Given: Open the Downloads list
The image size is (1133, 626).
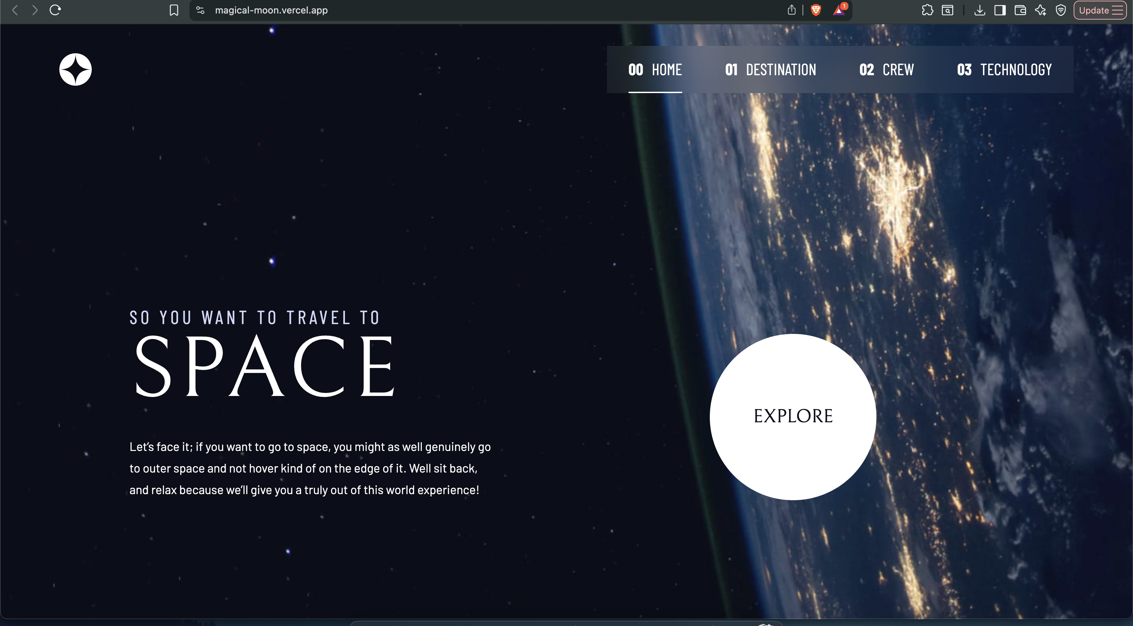Looking at the screenshot, I should [980, 10].
